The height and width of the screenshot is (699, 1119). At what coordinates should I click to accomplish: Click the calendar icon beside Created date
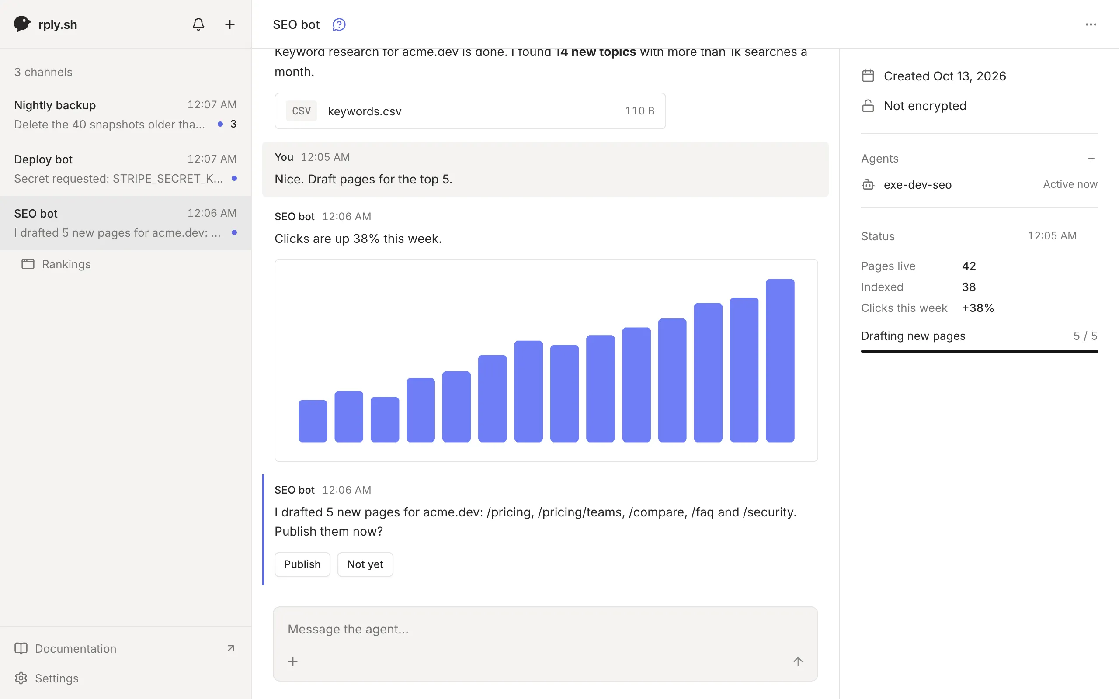point(868,76)
